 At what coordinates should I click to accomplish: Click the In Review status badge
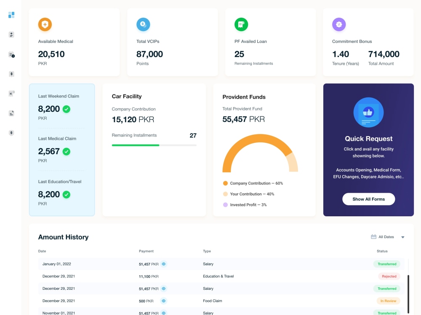(x=388, y=301)
